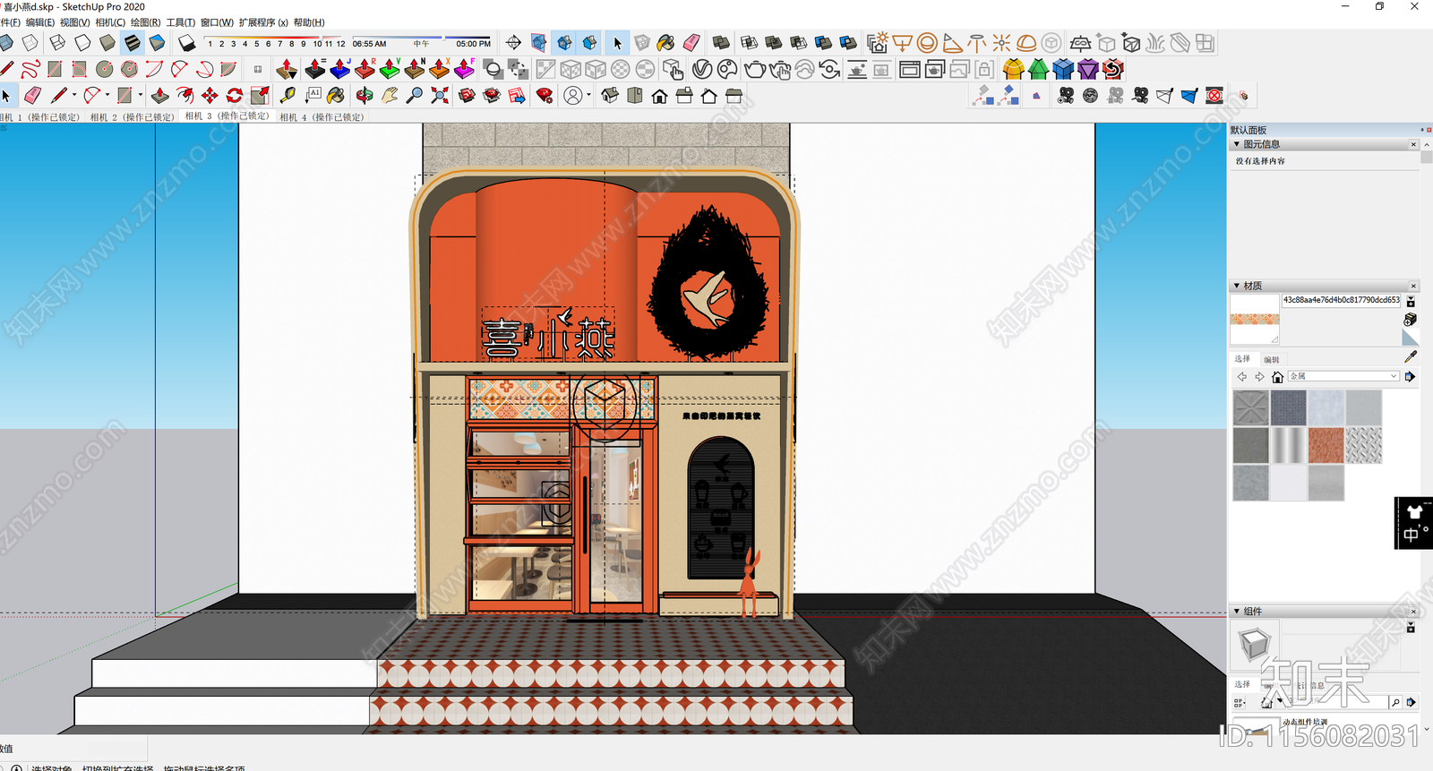1433x771 pixels.
Task: Pick material with the eyedropper sample tool
Action: (x=1411, y=356)
